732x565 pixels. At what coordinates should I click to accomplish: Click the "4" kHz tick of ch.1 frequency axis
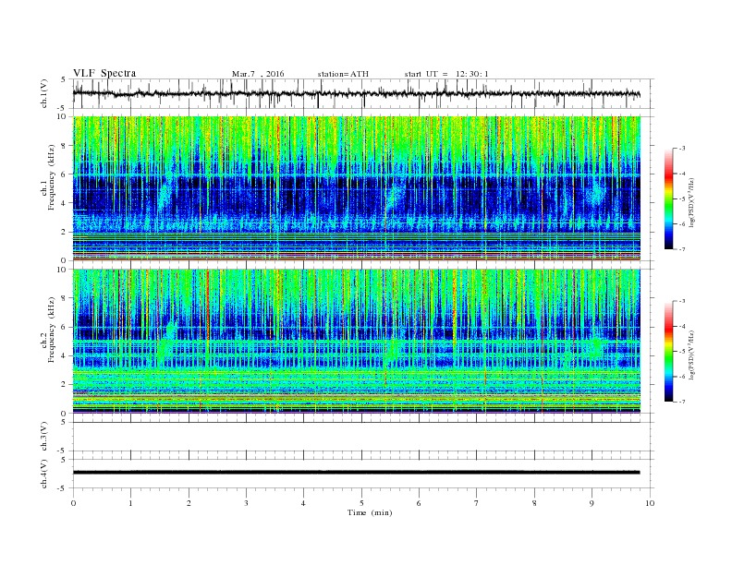pyautogui.click(x=65, y=203)
